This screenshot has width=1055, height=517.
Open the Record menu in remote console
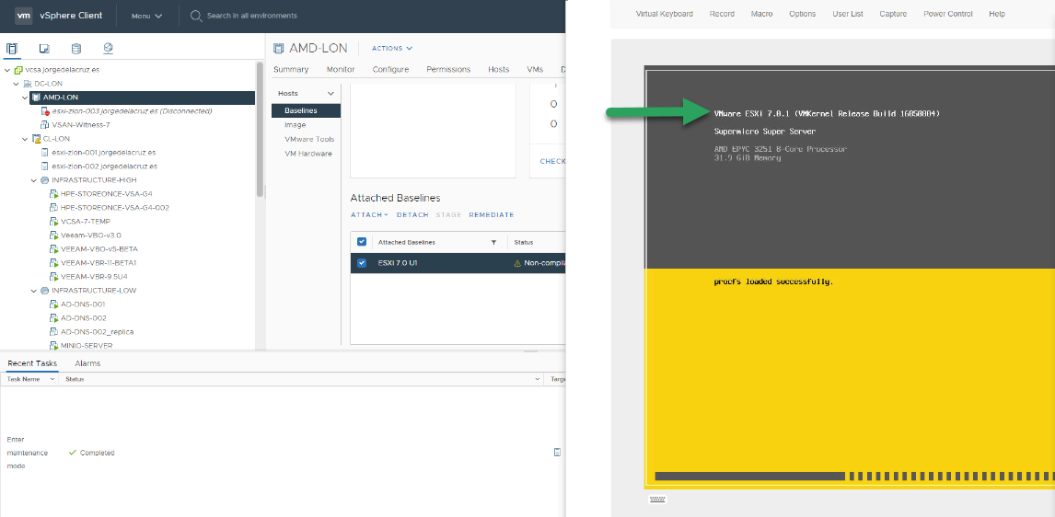(x=722, y=14)
